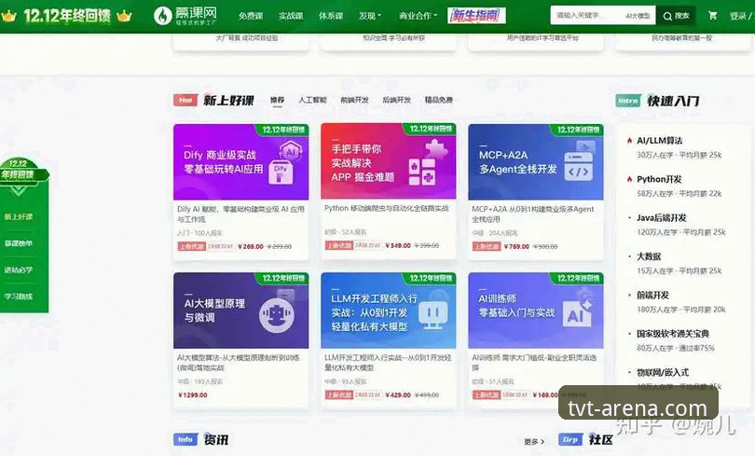Click the ¥429.00 price

click(x=398, y=394)
